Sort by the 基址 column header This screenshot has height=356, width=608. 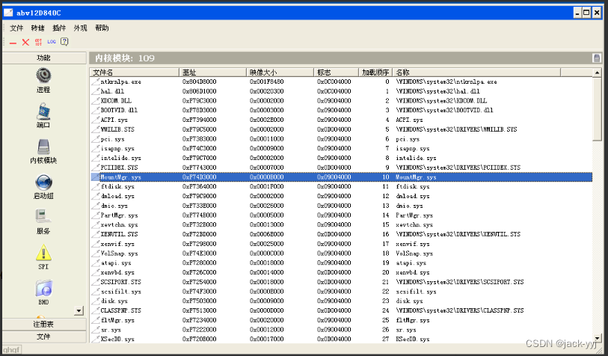[212, 73]
